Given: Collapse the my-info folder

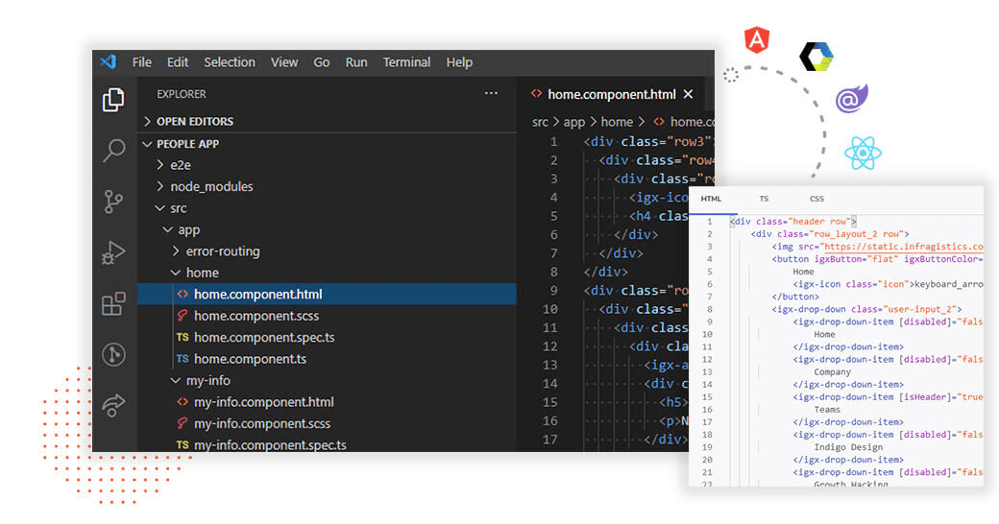Looking at the screenshot, I should click(175, 380).
